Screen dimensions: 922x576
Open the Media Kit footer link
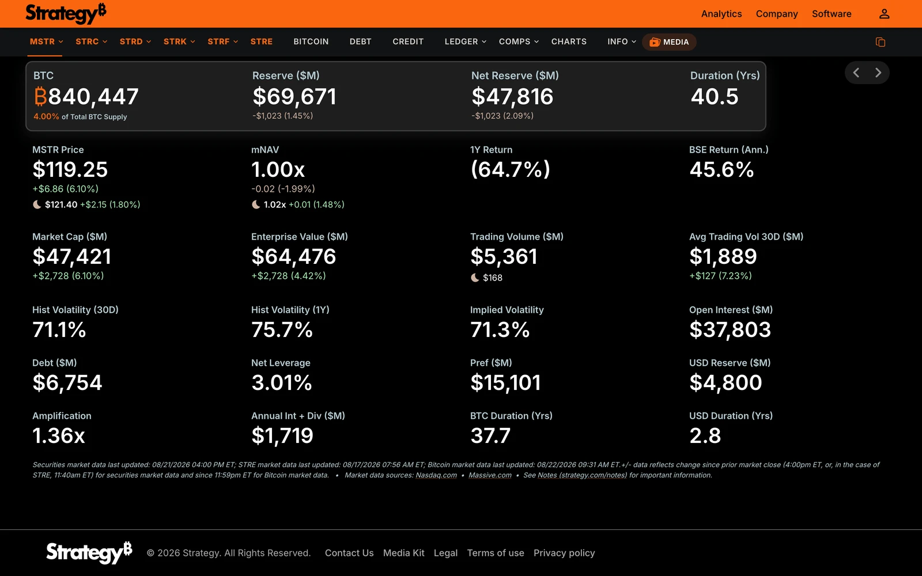[404, 553]
